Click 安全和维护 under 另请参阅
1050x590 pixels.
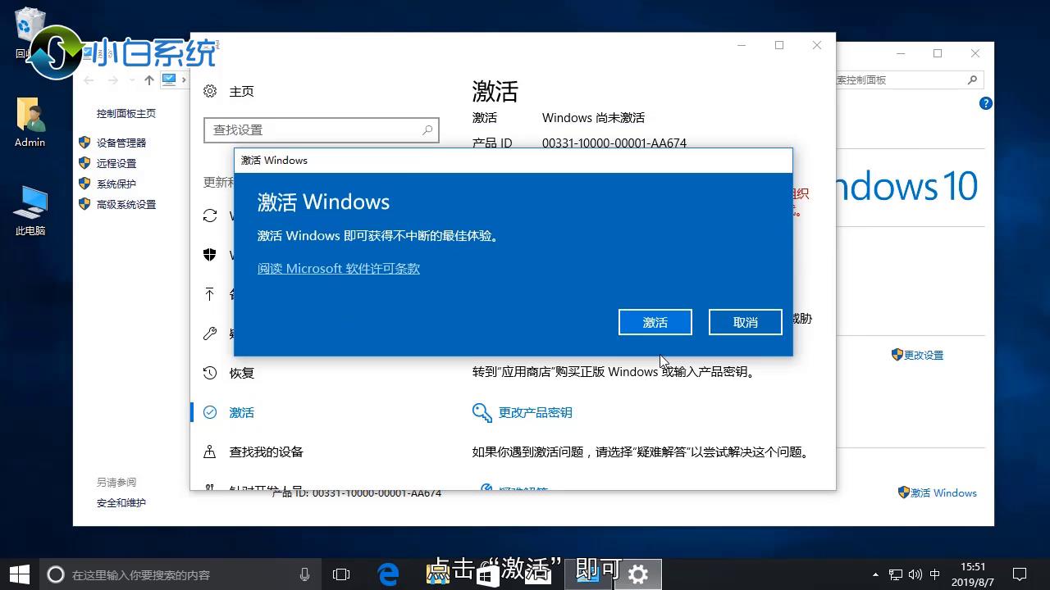click(121, 502)
